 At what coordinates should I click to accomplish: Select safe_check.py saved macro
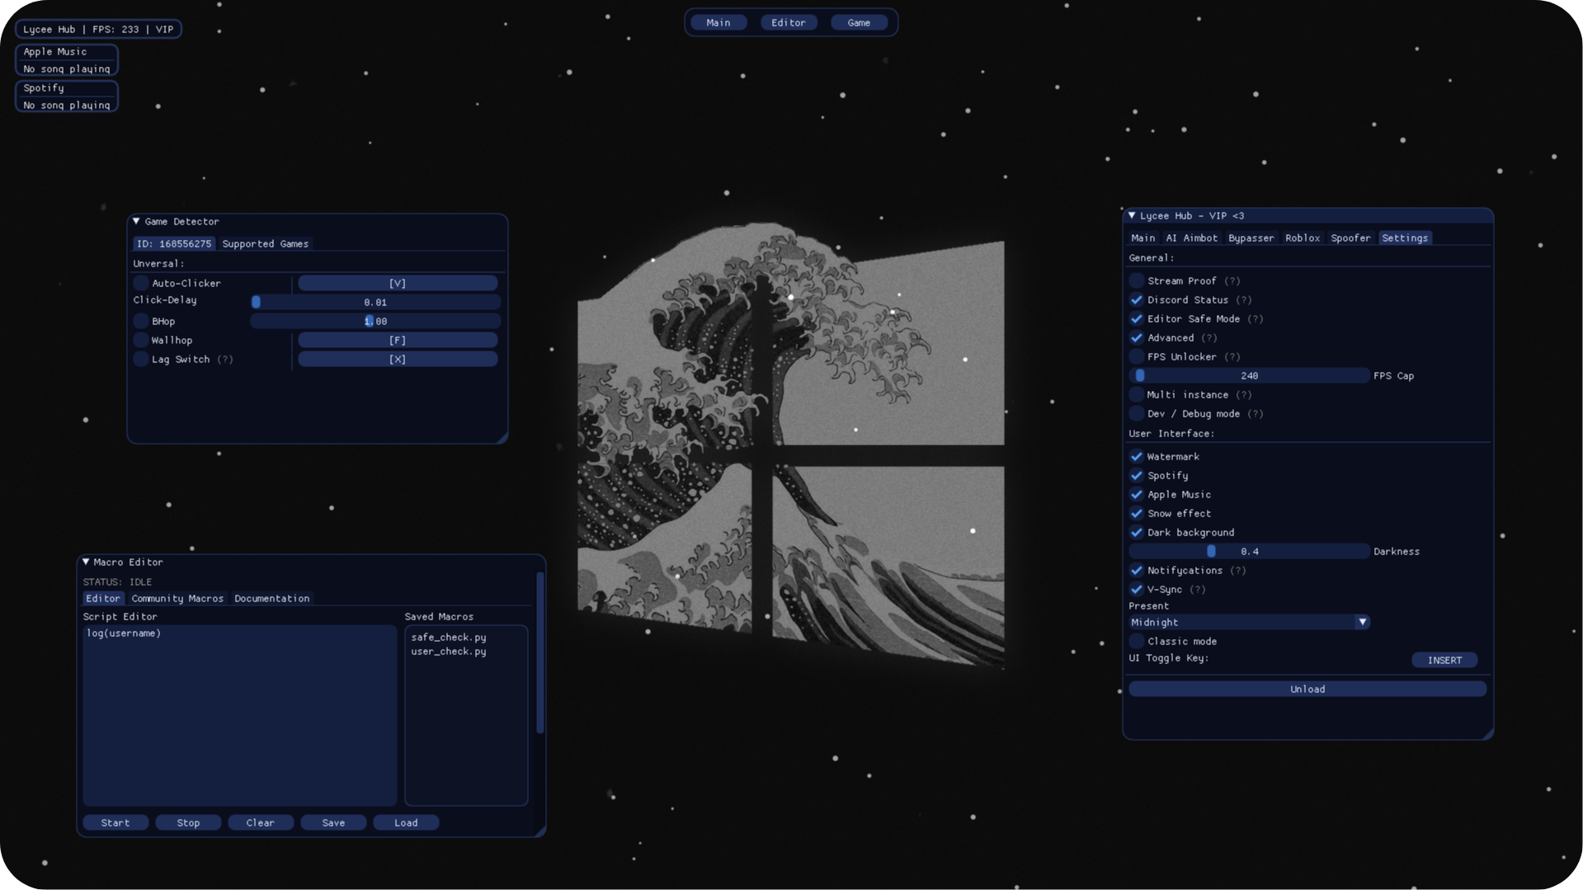point(449,637)
